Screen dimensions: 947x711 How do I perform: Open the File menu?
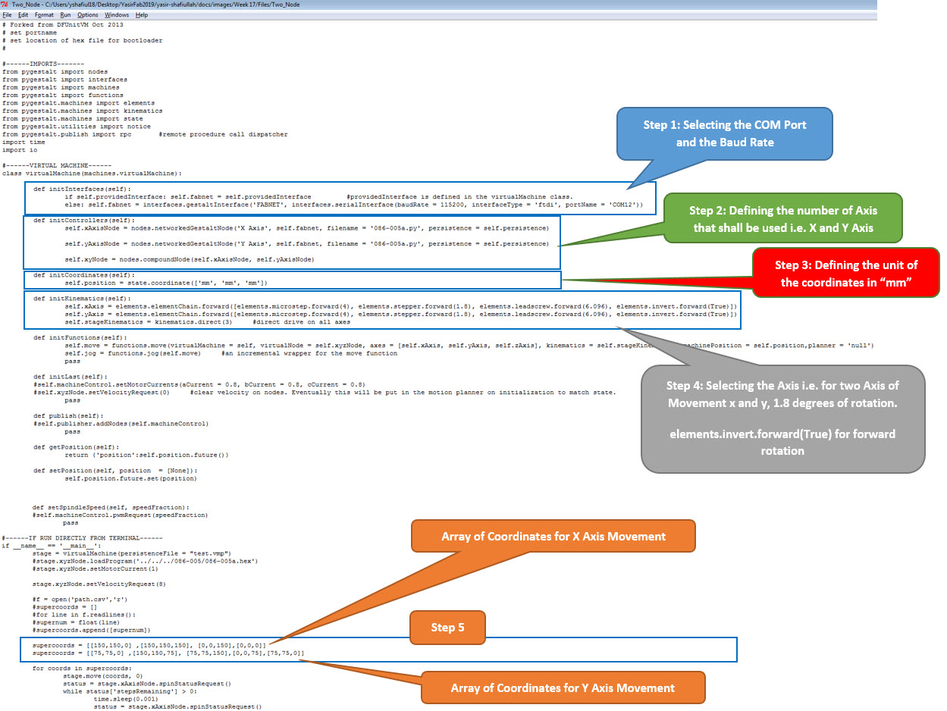(7, 15)
